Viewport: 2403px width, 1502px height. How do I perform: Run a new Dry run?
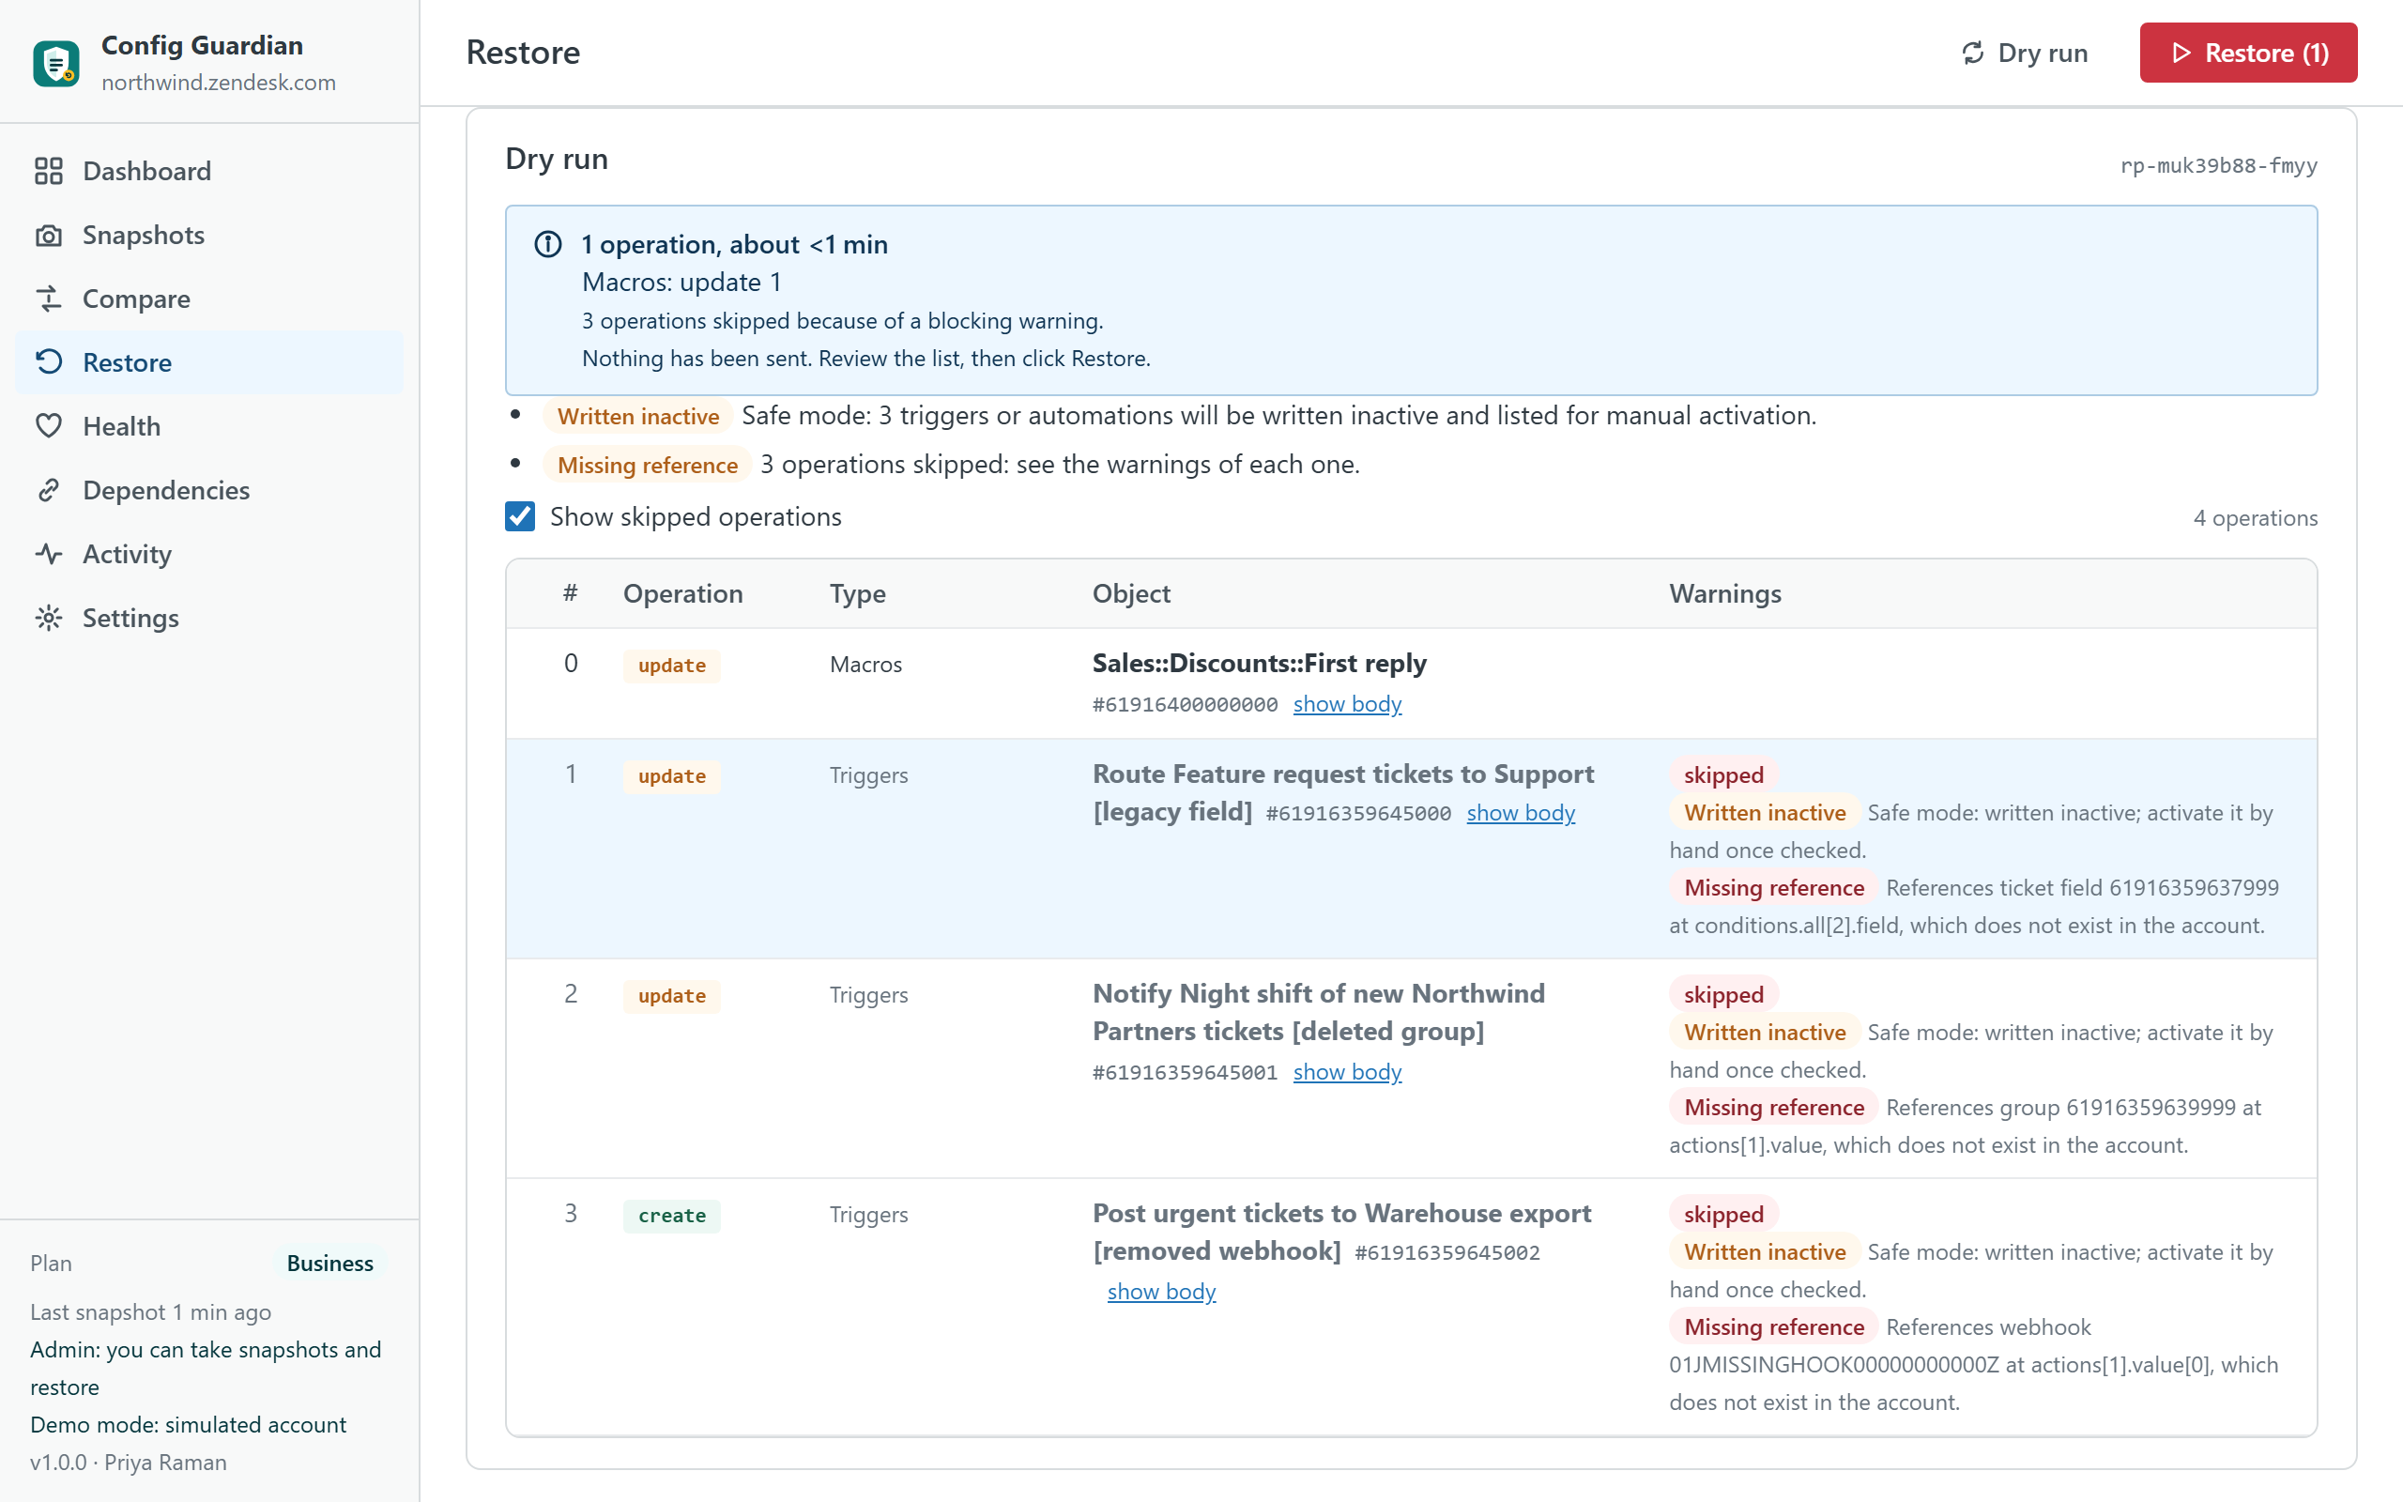coord(2025,53)
